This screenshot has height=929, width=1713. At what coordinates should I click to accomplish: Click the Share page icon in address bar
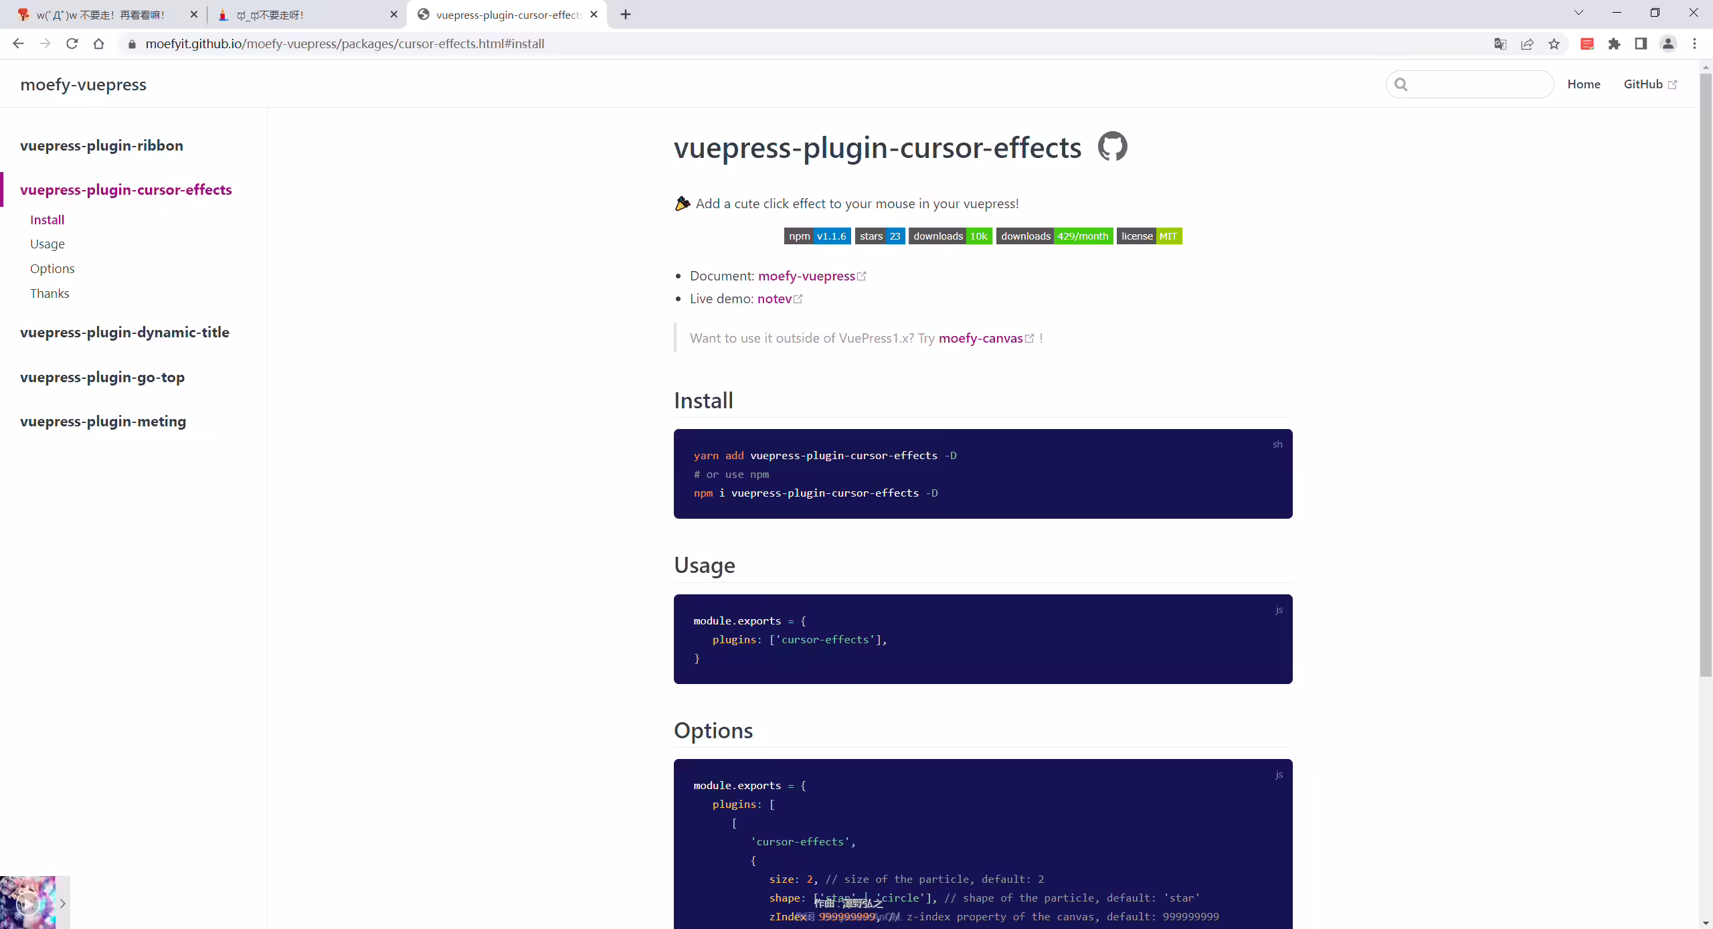[x=1527, y=44]
